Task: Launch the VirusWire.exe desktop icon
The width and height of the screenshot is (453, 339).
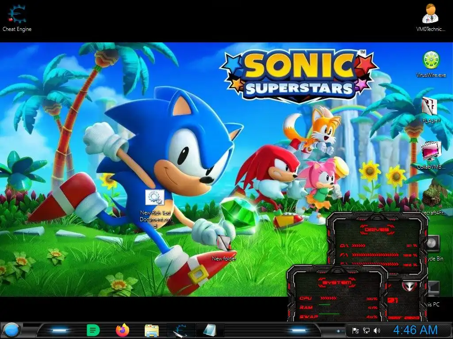Action: point(431,64)
